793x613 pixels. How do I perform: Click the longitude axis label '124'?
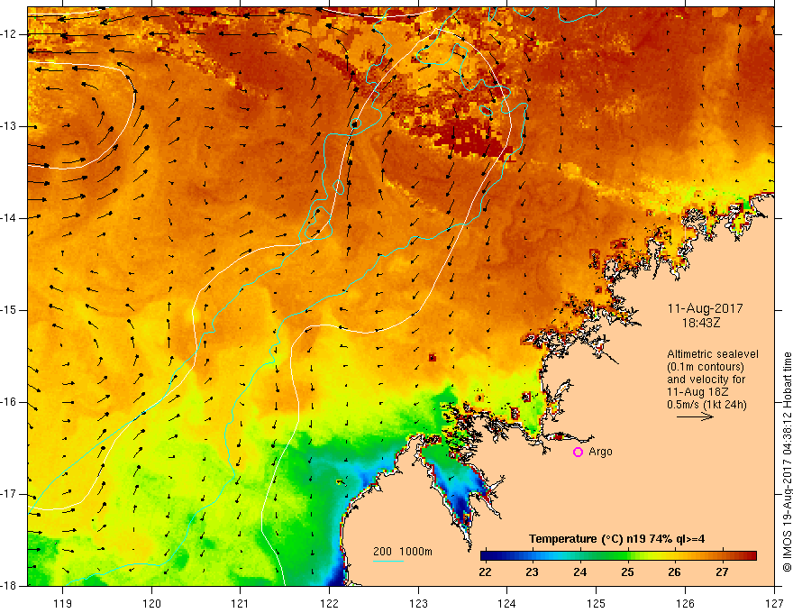(x=506, y=604)
